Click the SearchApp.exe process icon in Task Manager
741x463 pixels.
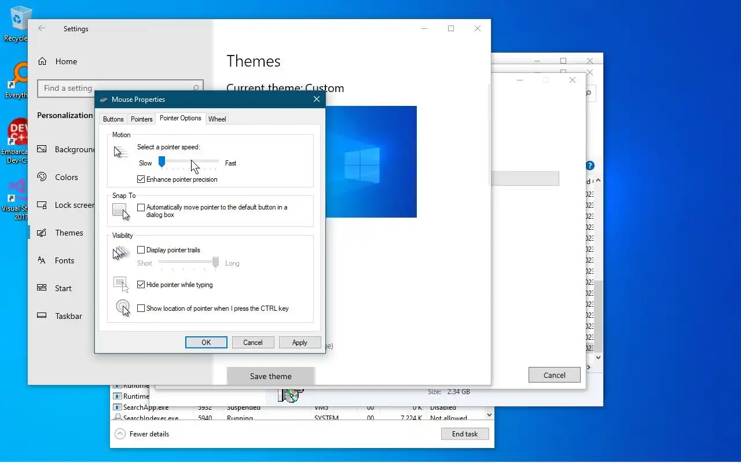118,407
